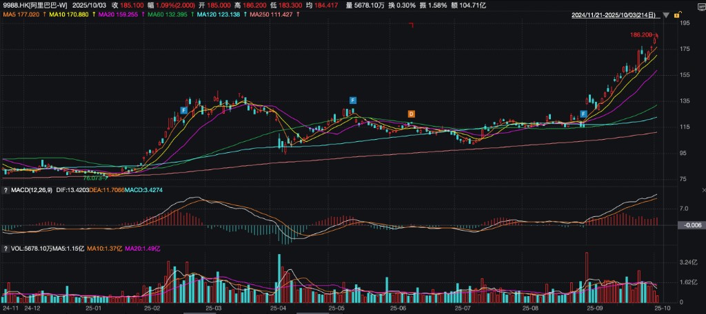Viewport: 706px width, 314px height.
Task: Click the blue F marker above May 2025
Action: 352,101
